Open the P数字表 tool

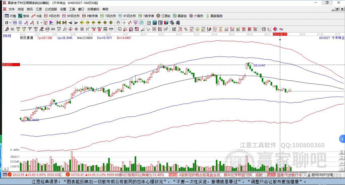click(90, 16)
